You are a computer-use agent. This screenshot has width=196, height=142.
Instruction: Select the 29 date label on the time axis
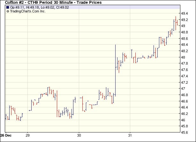(x=28, y=135)
